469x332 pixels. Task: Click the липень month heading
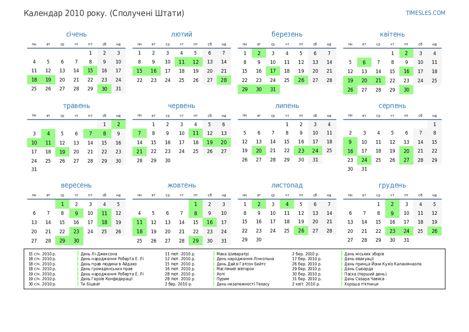click(287, 106)
